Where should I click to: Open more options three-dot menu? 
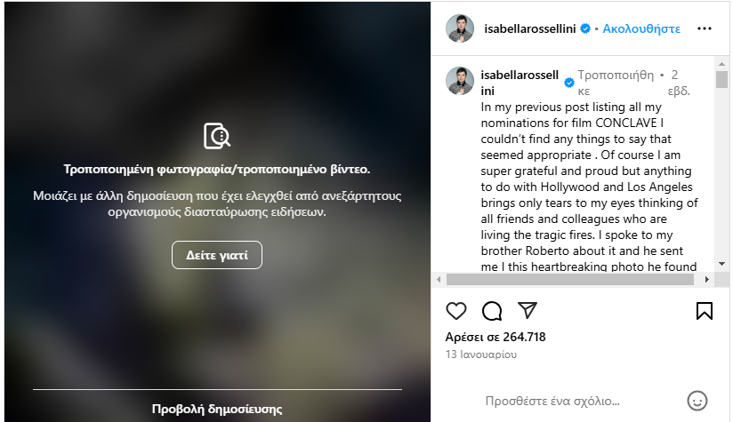pyautogui.click(x=704, y=28)
